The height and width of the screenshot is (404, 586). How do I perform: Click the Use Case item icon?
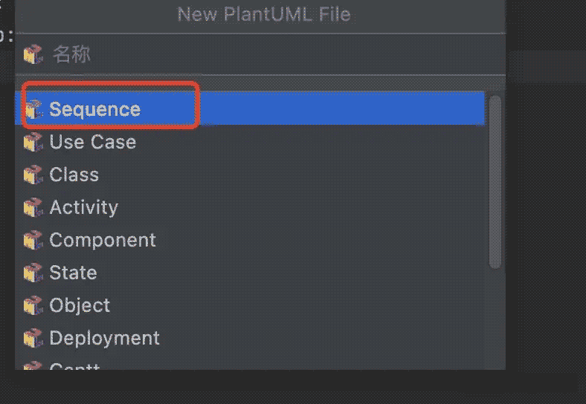(33, 142)
